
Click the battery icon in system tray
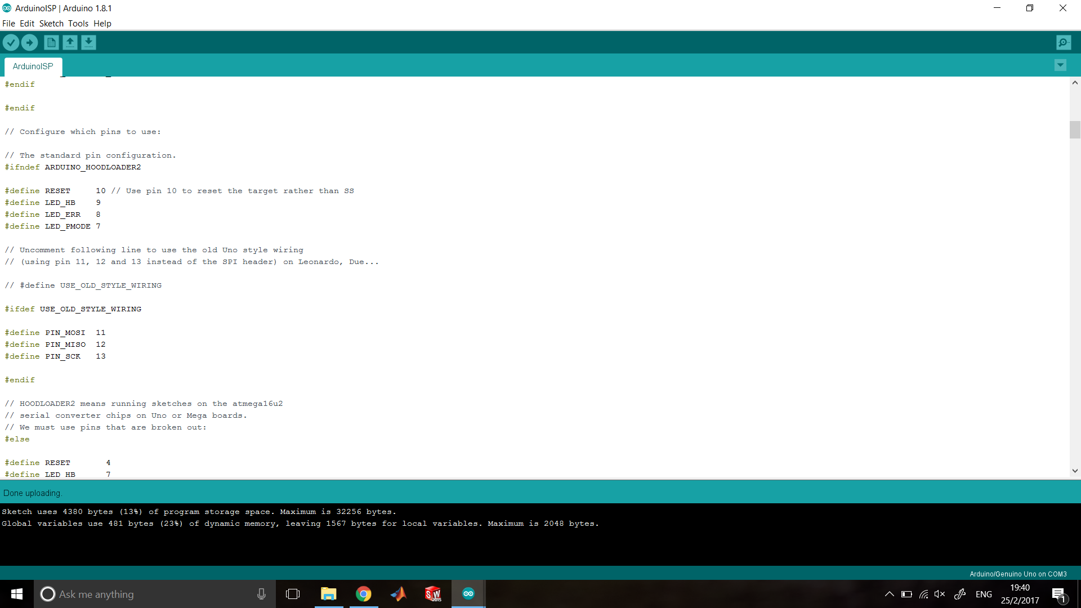[906, 594]
